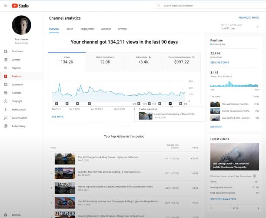This screenshot has height=218, width=266.
Task: Switch to the Audience tab
Action: [x=106, y=29]
